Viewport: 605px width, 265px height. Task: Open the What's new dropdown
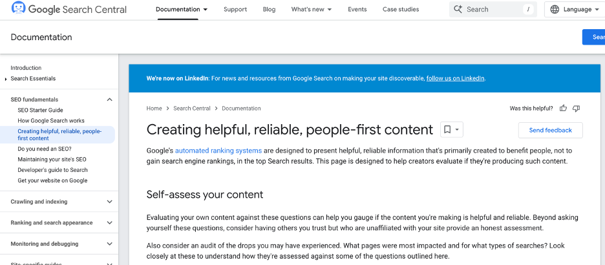point(311,10)
